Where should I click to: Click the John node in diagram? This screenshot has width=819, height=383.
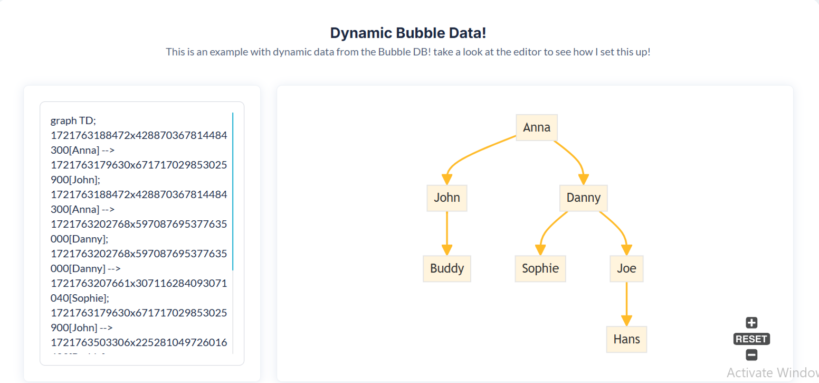click(x=447, y=198)
